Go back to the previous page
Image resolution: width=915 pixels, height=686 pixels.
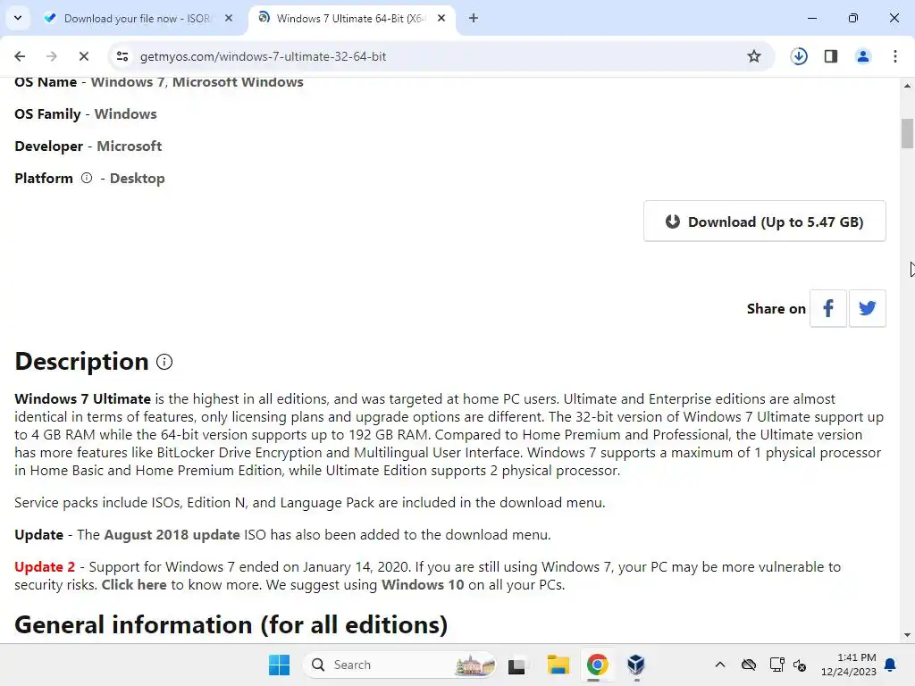(x=20, y=56)
